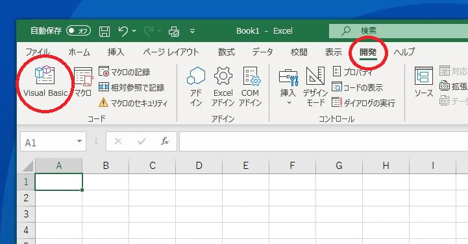Click the Select All corner triangle
This screenshot has width=468, height=244.
click(27, 166)
